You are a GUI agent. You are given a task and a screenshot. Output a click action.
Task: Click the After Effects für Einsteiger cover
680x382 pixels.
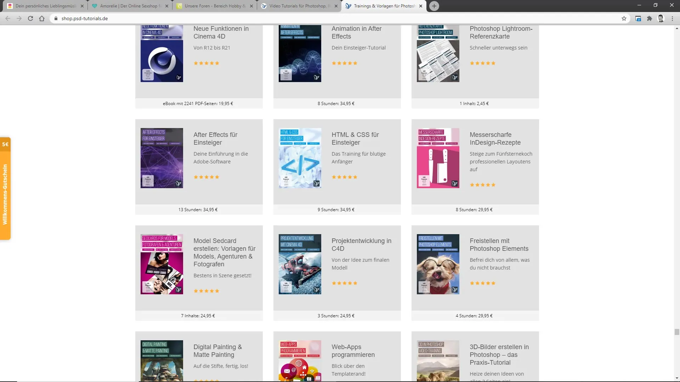coord(161,158)
